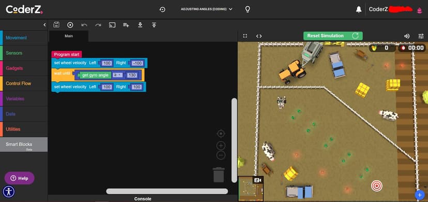Click the minimap camera thumbnail
428x202 pixels.
click(251, 189)
